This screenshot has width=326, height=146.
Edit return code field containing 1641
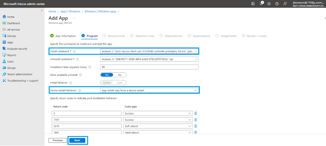[x=87, y=132]
